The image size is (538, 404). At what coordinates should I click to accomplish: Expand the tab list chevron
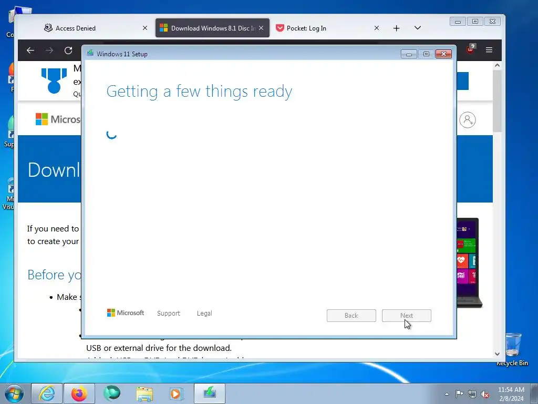click(x=417, y=28)
